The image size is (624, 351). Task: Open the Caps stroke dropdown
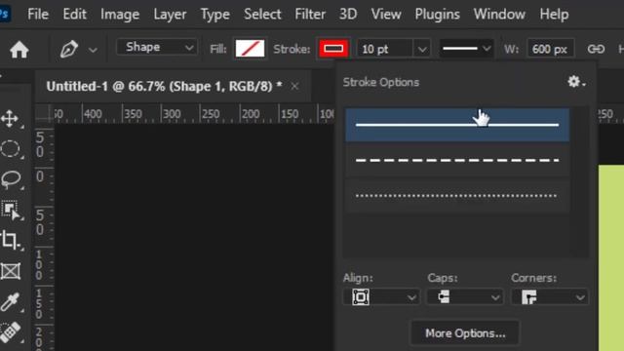(465, 296)
